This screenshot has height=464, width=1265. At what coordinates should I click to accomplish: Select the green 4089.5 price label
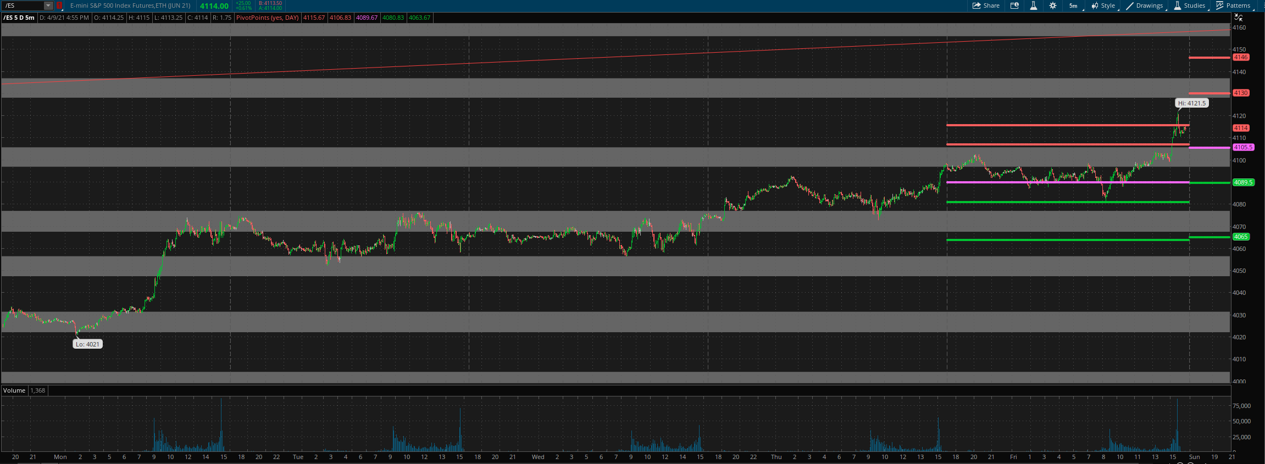(x=1244, y=182)
